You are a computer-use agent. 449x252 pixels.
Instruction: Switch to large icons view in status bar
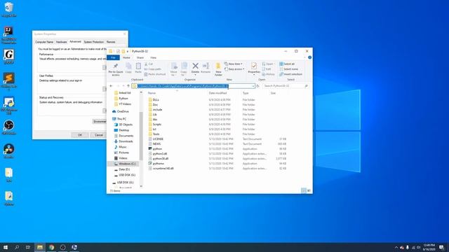[x=309, y=190]
